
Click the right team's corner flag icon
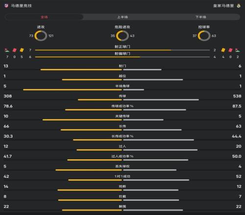(238, 50)
